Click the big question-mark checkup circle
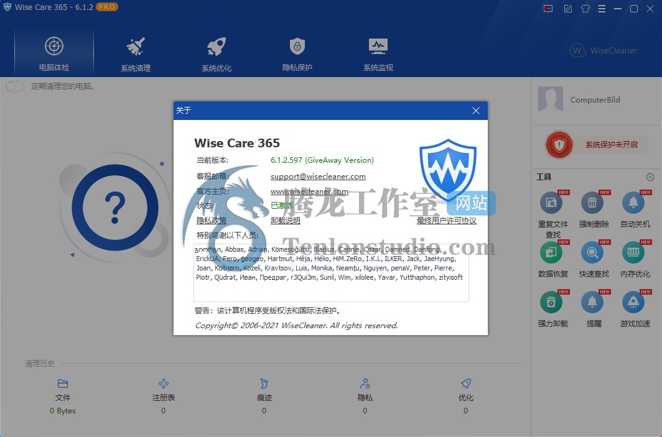The width and height of the screenshot is (662, 437). tap(115, 208)
